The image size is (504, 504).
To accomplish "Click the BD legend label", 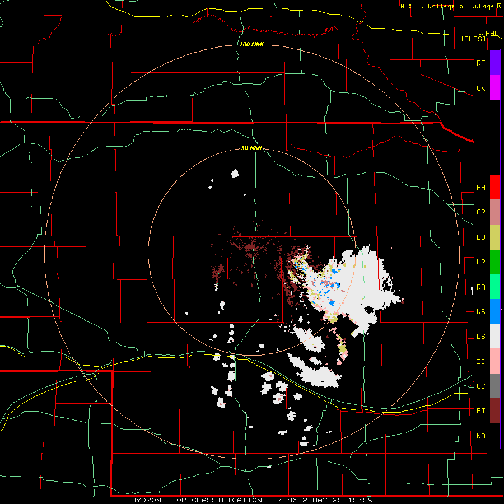I will [x=480, y=237].
